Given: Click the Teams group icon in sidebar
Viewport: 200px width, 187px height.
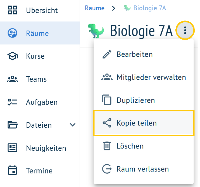Looking at the screenshot, I should (12, 79).
